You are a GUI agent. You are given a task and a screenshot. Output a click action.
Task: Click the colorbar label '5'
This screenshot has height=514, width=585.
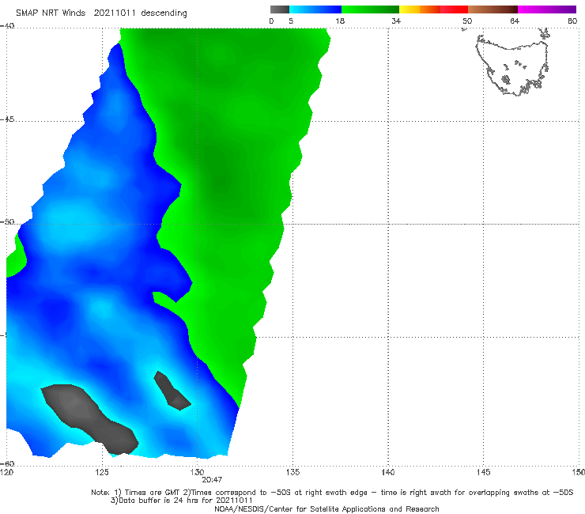coord(291,21)
